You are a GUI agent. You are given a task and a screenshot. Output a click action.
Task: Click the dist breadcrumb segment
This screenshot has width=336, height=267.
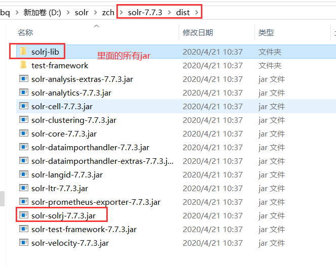pos(183,13)
